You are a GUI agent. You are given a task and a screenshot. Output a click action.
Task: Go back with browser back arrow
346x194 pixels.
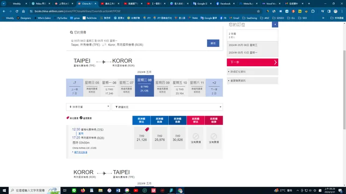4,11
